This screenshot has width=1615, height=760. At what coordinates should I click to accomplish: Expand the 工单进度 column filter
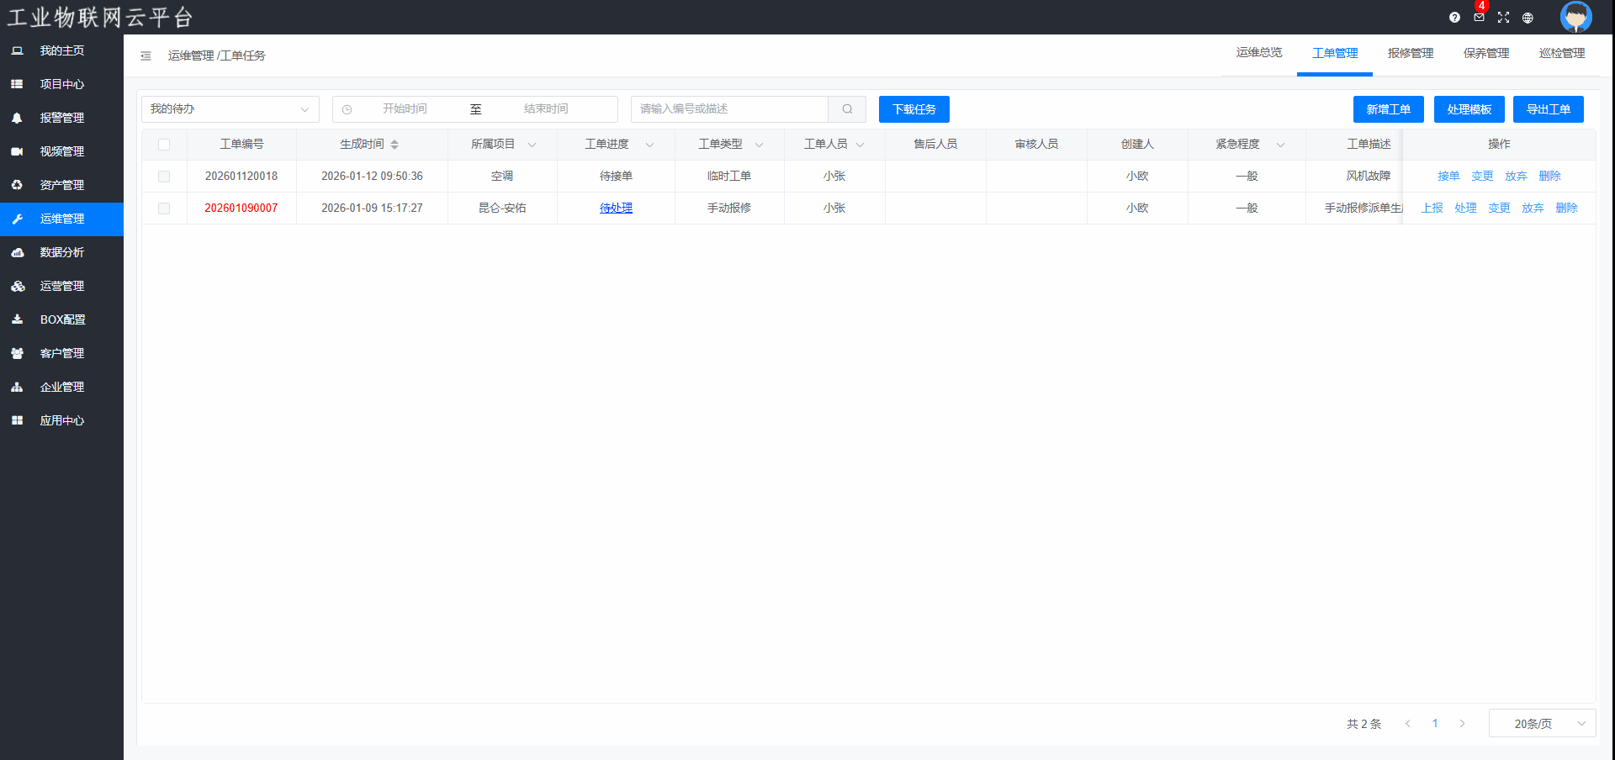coord(649,145)
